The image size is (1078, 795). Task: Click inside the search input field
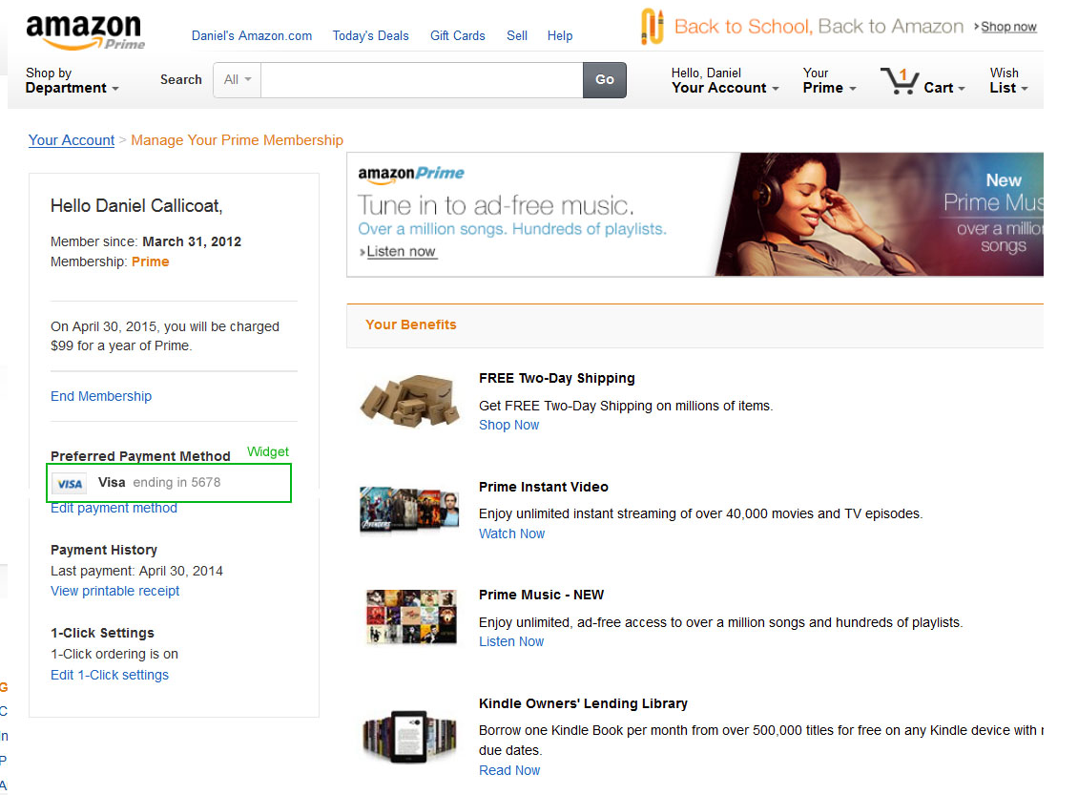[x=420, y=80]
